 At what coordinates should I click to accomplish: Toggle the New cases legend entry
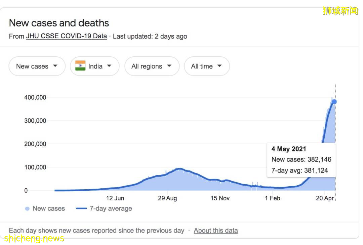click(x=44, y=208)
